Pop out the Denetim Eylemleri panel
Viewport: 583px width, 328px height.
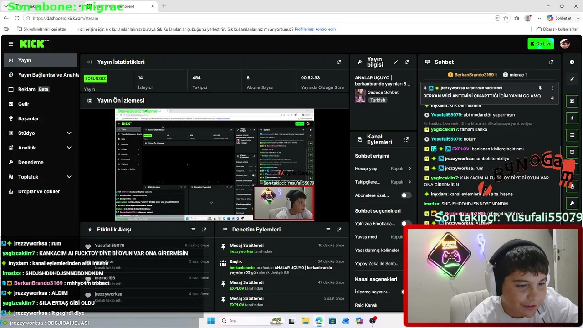coord(339,230)
